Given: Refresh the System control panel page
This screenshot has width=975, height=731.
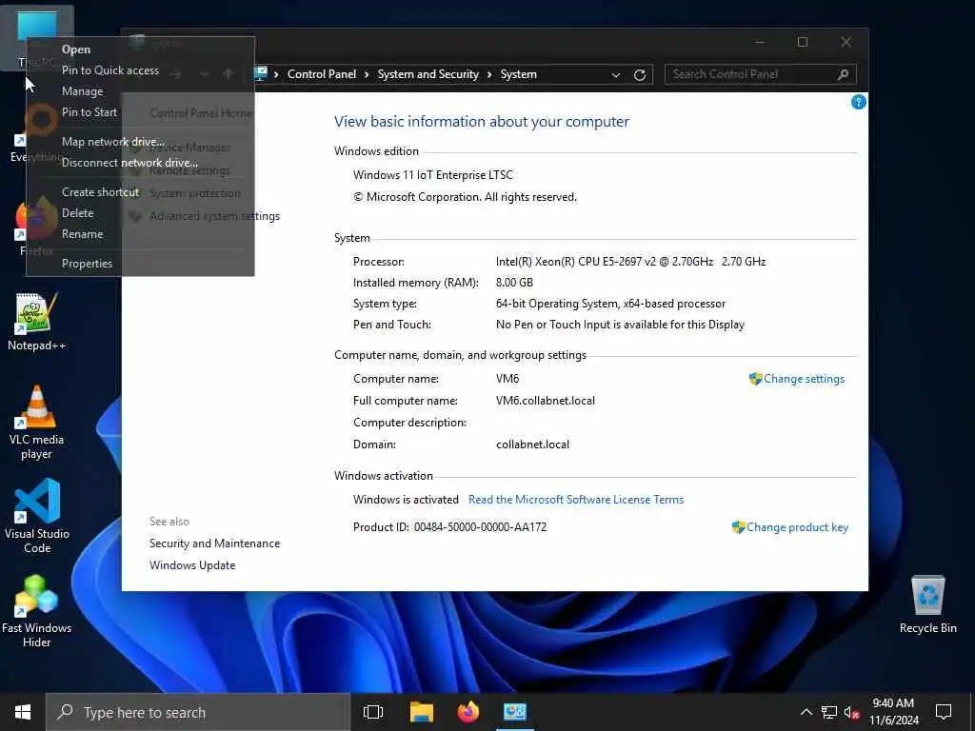Looking at the screenshot, I should (639, 74).
